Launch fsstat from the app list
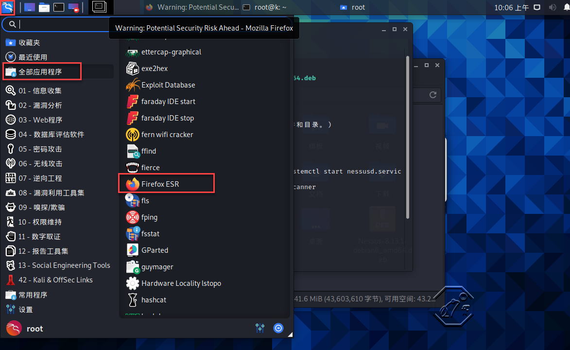570x350 pixels. click(x=205, y=233)
